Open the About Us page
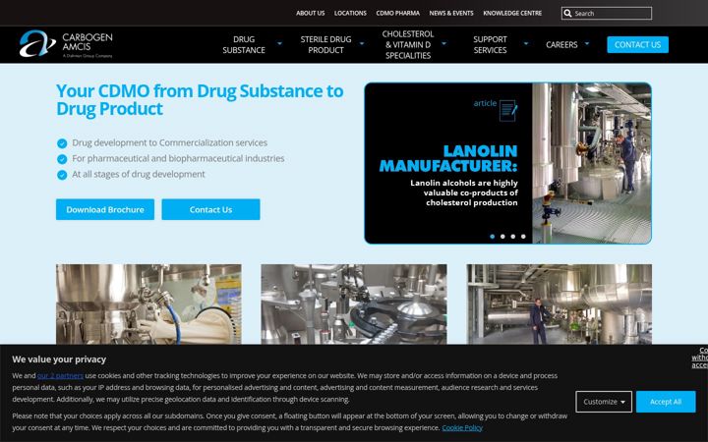Screen dimensions: 708x442 point(310,13)
